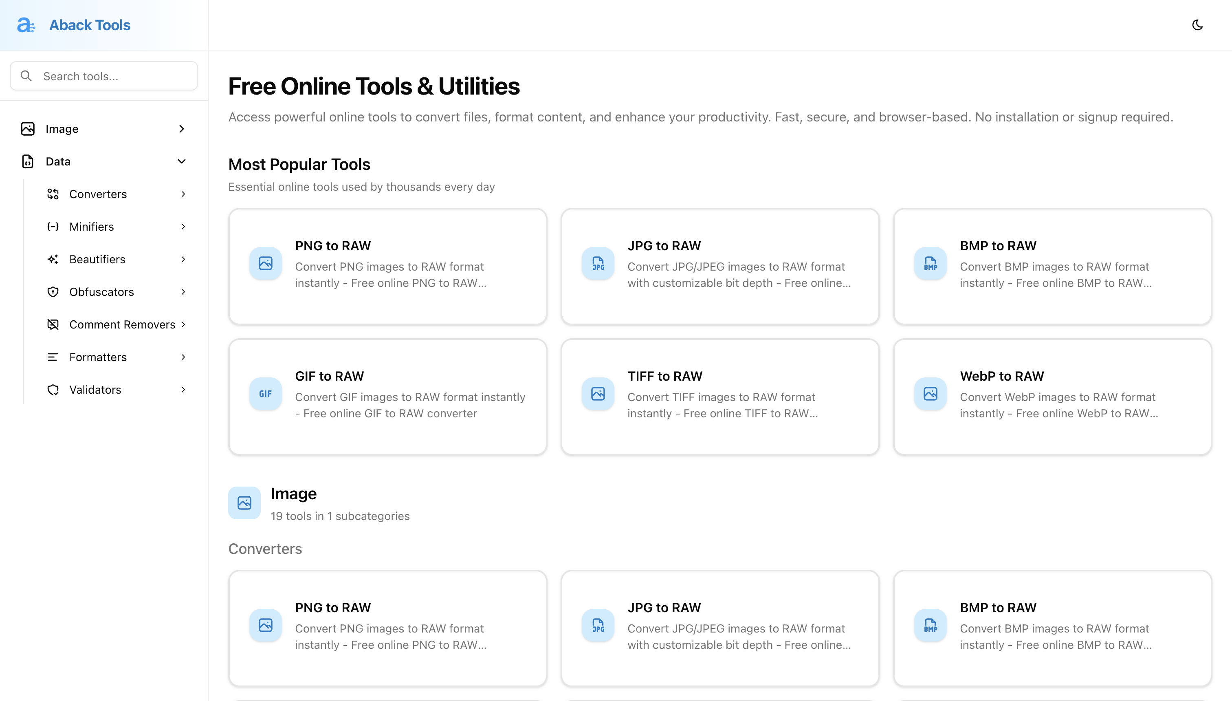Image resolution: width=1232 pixels, height=701 pixels.
Task: Click the Converters icon in the sidebar
Action: pos(53,194)
